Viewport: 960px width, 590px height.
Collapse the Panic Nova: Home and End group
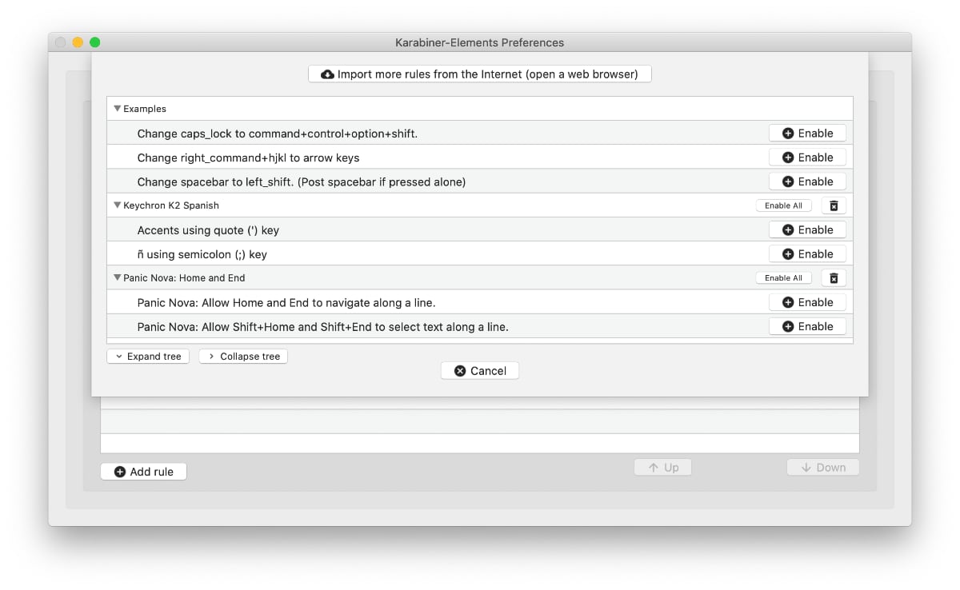(118, 278)
